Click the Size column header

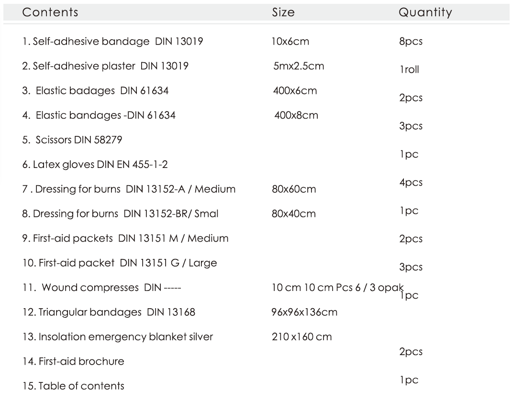(283, 12)
